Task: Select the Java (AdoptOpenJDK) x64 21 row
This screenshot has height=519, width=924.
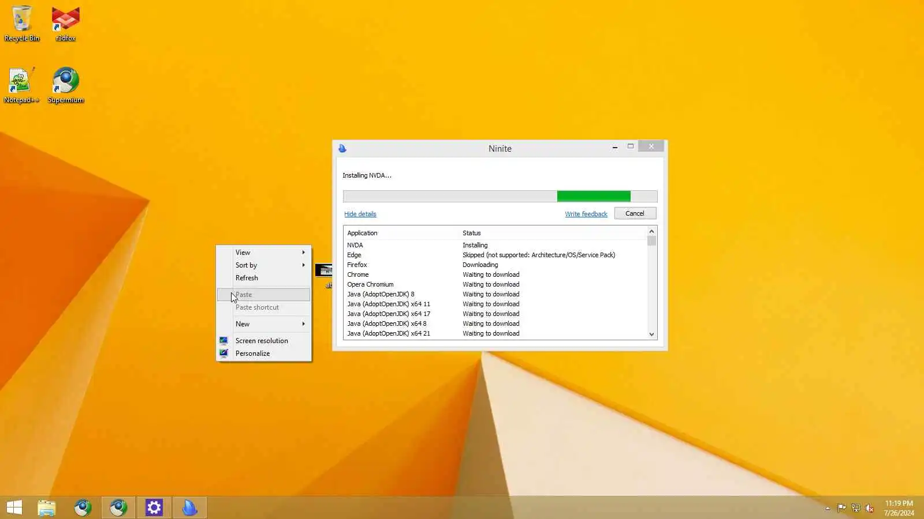Action: (x=495, y=333)
